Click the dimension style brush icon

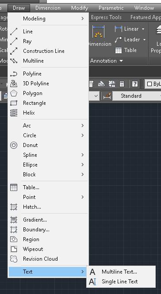[x=107, y=96]
